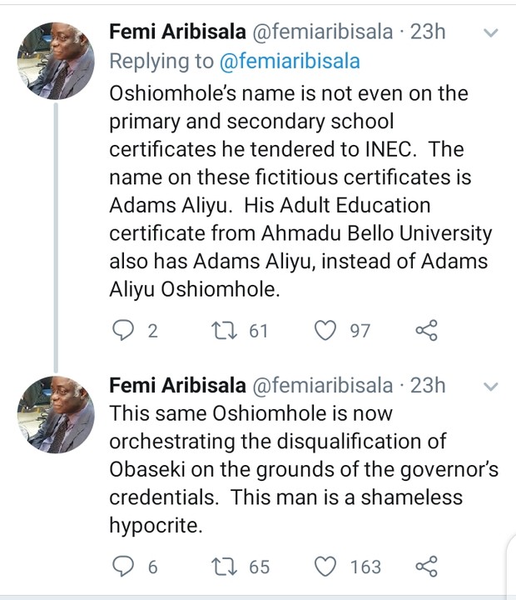Like the first tweet with 97 likes

click(x=325, y=331)
